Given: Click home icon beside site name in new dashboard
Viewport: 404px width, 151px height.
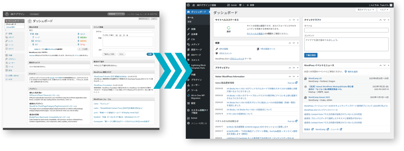Looking at the screenshot, I should (x=193, y=5).
